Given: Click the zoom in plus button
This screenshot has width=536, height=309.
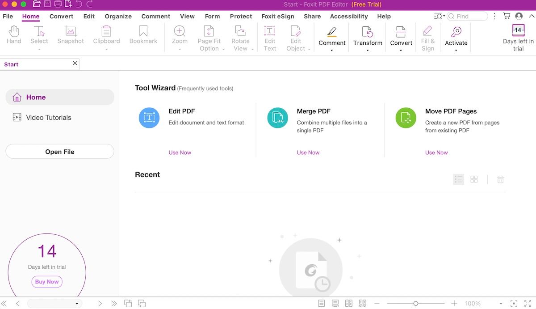Looking at the screenshot, I should coord(454,304).
